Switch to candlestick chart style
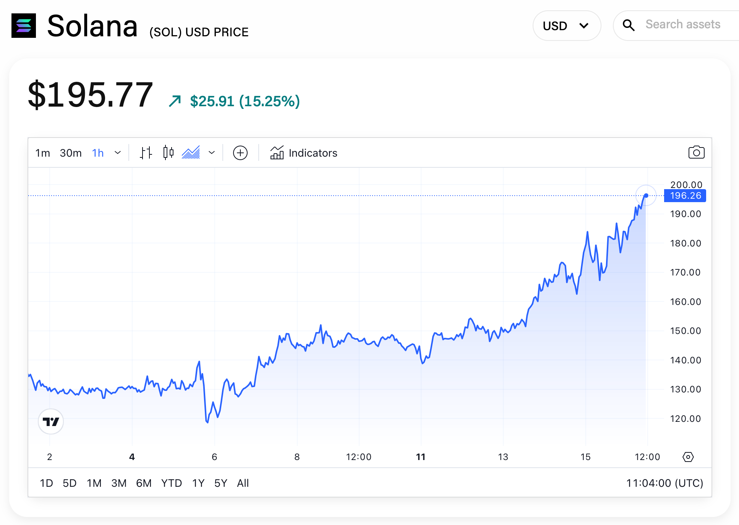The height and width of the screenshot is (525, 739). (x=168, y=152)
